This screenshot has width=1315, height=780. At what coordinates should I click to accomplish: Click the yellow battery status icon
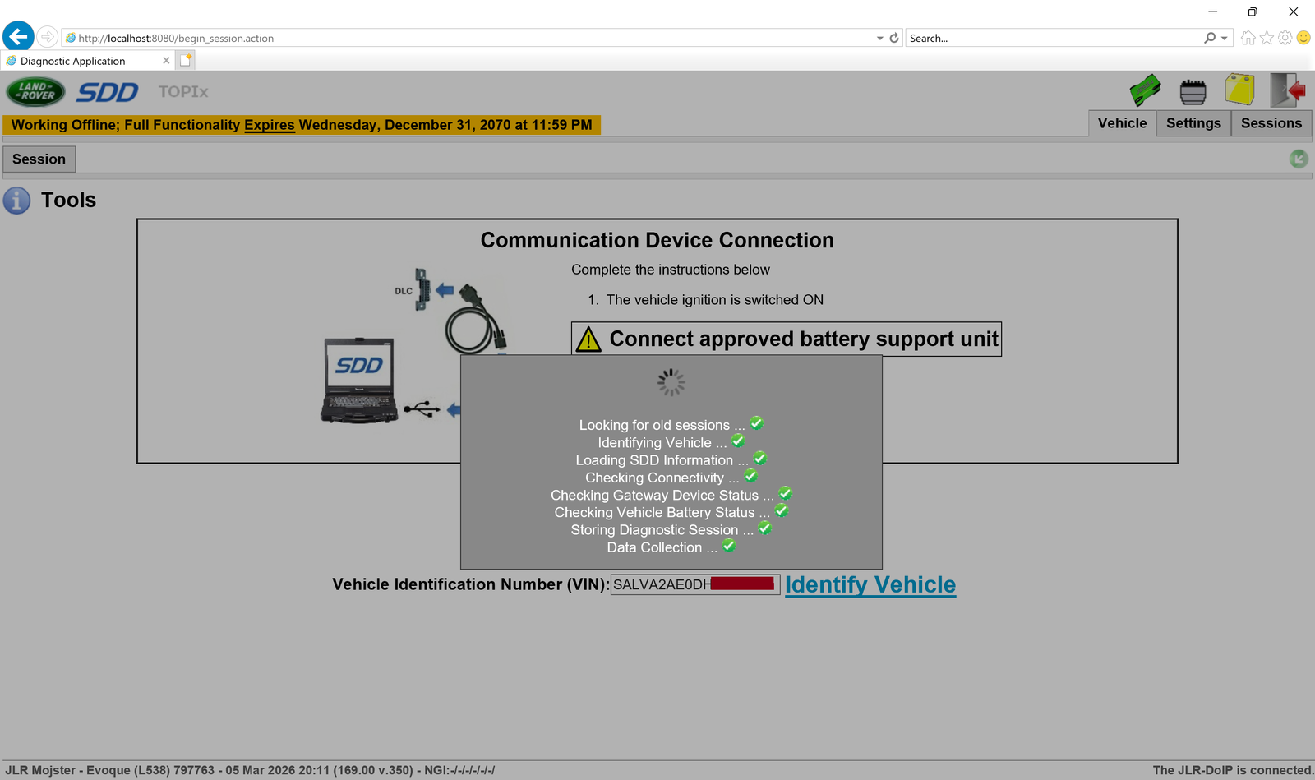(1240, 89)
